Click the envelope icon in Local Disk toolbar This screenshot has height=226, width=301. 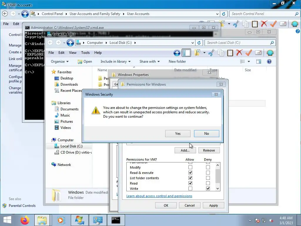point(258,52)
